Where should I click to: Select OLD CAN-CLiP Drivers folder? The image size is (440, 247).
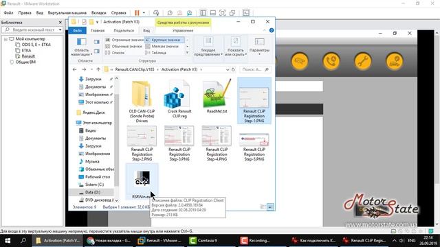coord(142,102)
